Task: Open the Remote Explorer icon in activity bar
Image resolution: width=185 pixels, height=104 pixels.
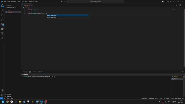Action: 2,34
